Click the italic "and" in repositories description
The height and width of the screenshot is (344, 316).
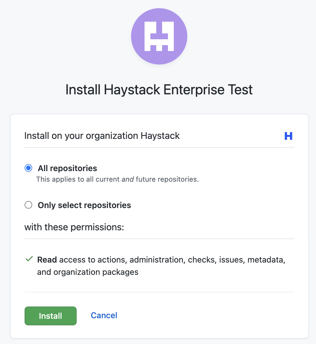[x=128, y=179]
